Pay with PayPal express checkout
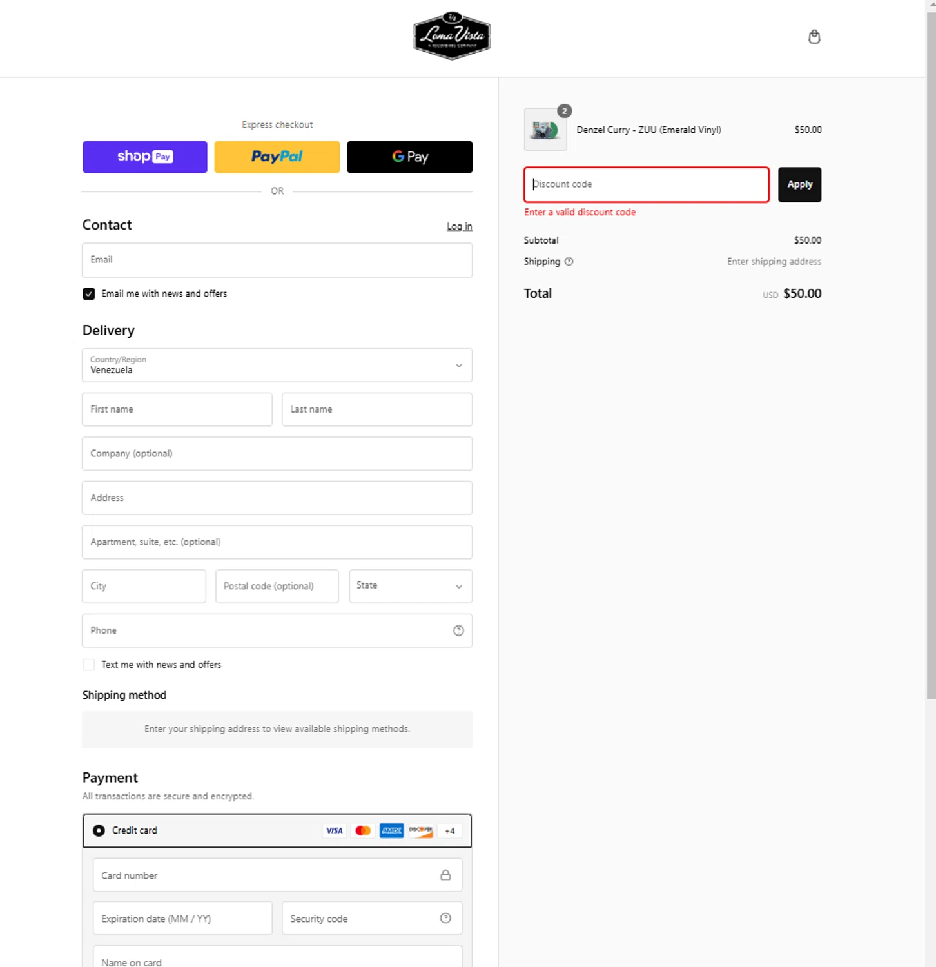This screenshot has height=967, width=936. (277, 157)
